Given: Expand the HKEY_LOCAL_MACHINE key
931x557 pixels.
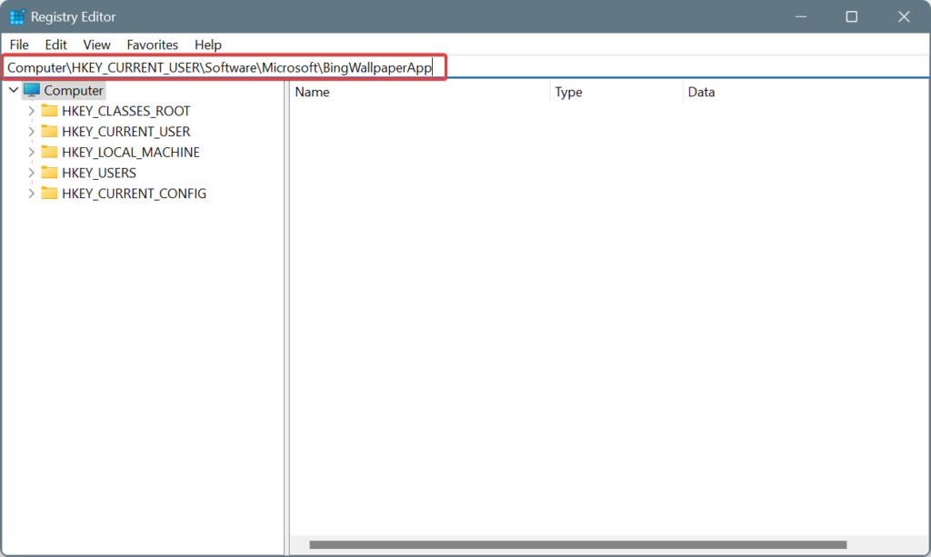Looking at the screenshot, I should [32, 153].
